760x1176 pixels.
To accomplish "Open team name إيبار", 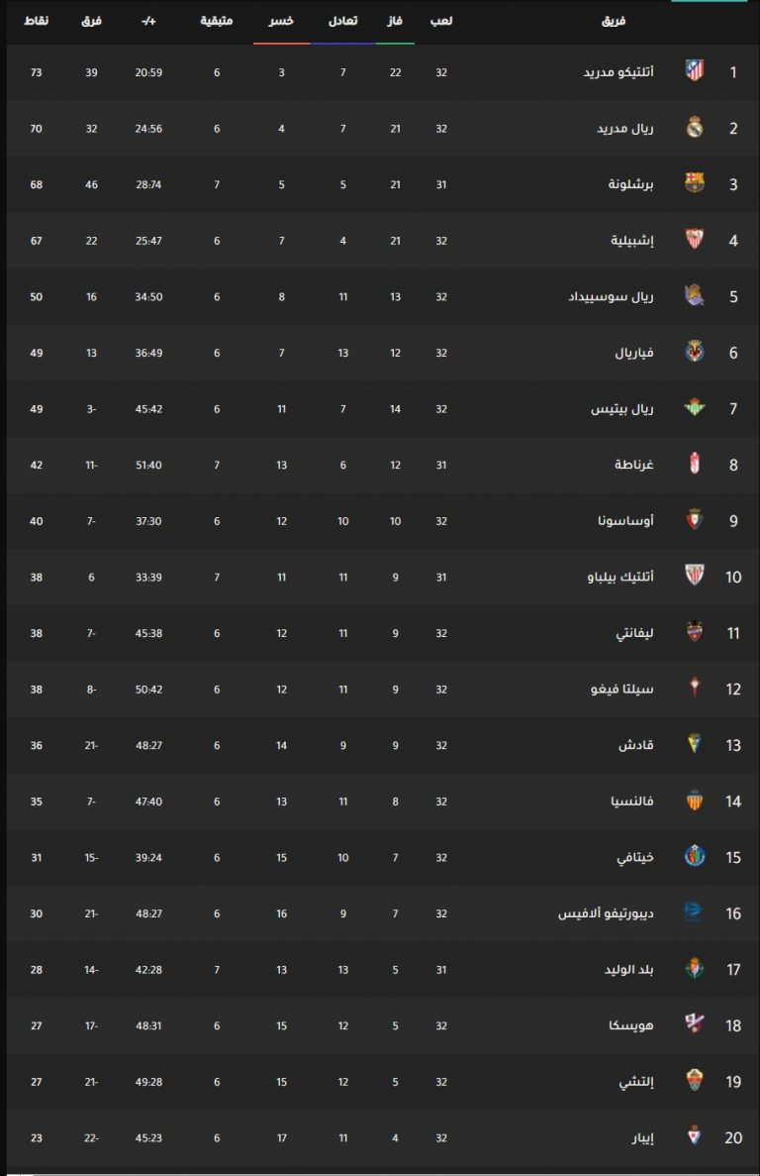I will pyautogui.click(x=642, y=1137).
